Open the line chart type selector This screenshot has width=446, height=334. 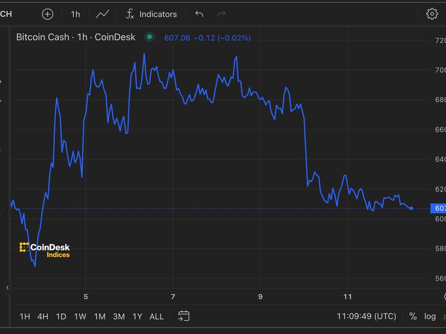pos(103,14)
